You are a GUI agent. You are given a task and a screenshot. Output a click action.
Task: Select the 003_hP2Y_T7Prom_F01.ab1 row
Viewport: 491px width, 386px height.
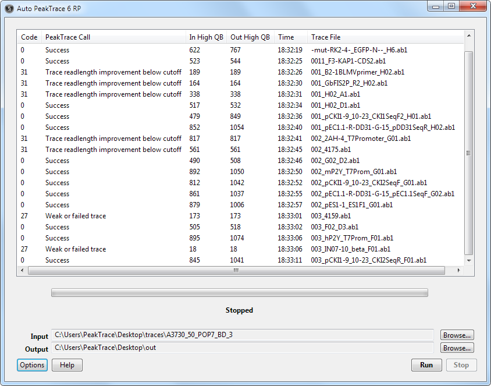(x=240, y=238)
